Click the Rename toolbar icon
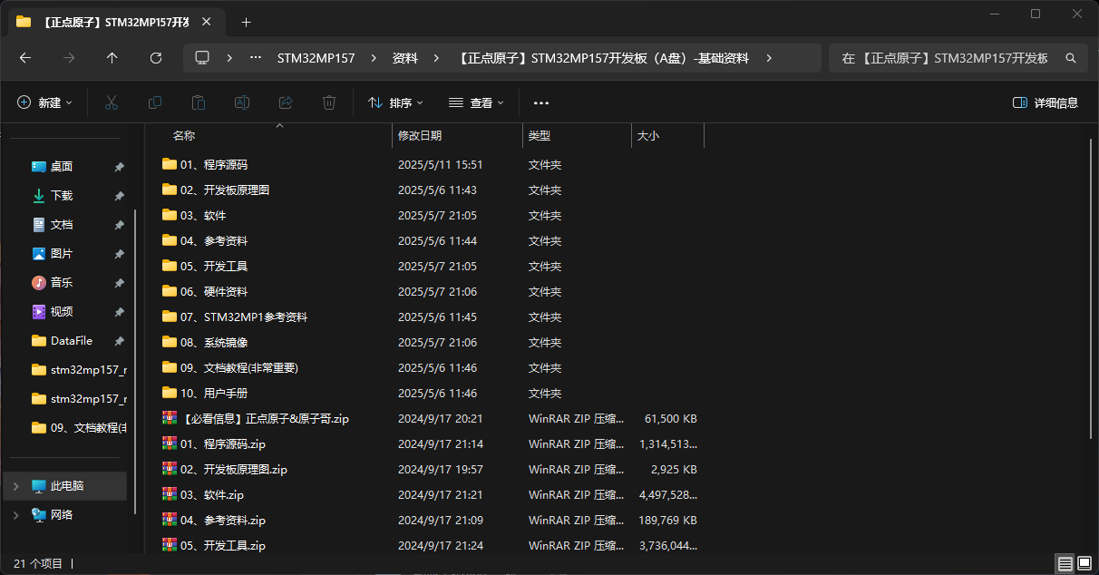 (x=242, y=102)
